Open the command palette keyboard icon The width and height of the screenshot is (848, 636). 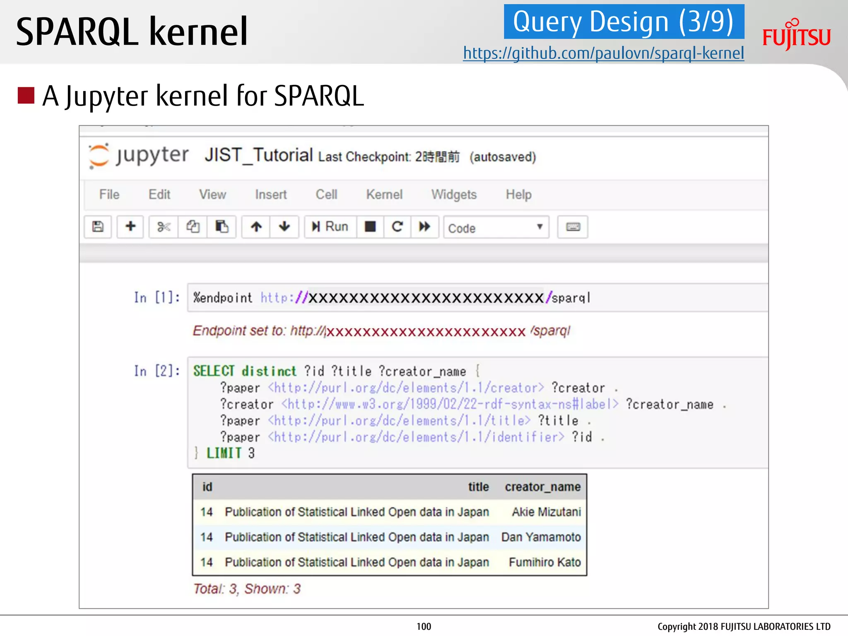pyautogui.click(x=573, y=227)
